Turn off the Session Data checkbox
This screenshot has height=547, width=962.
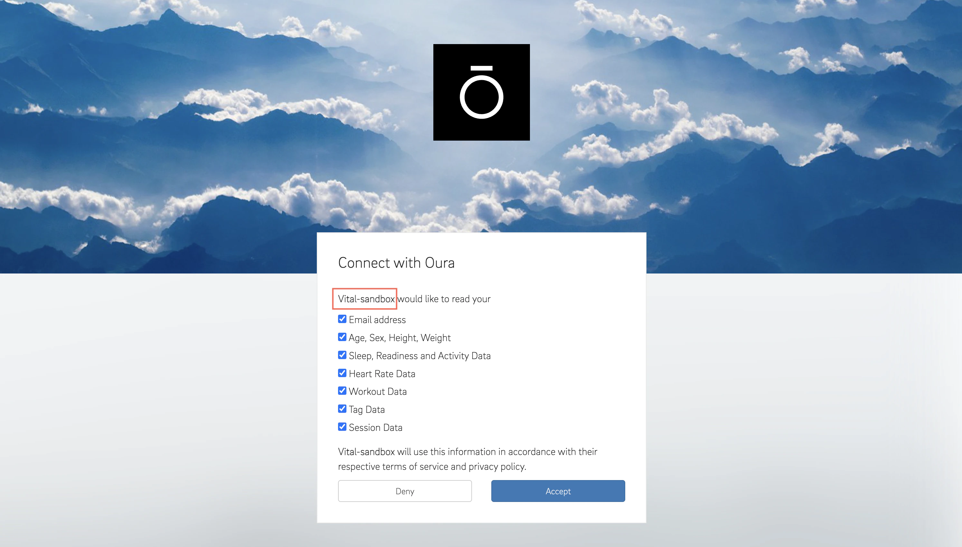(342, 427)
